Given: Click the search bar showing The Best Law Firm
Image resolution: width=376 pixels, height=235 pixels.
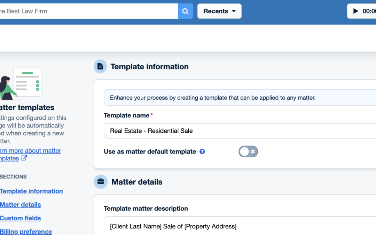Looking at the screenshot, I should [x=87, y=11].
